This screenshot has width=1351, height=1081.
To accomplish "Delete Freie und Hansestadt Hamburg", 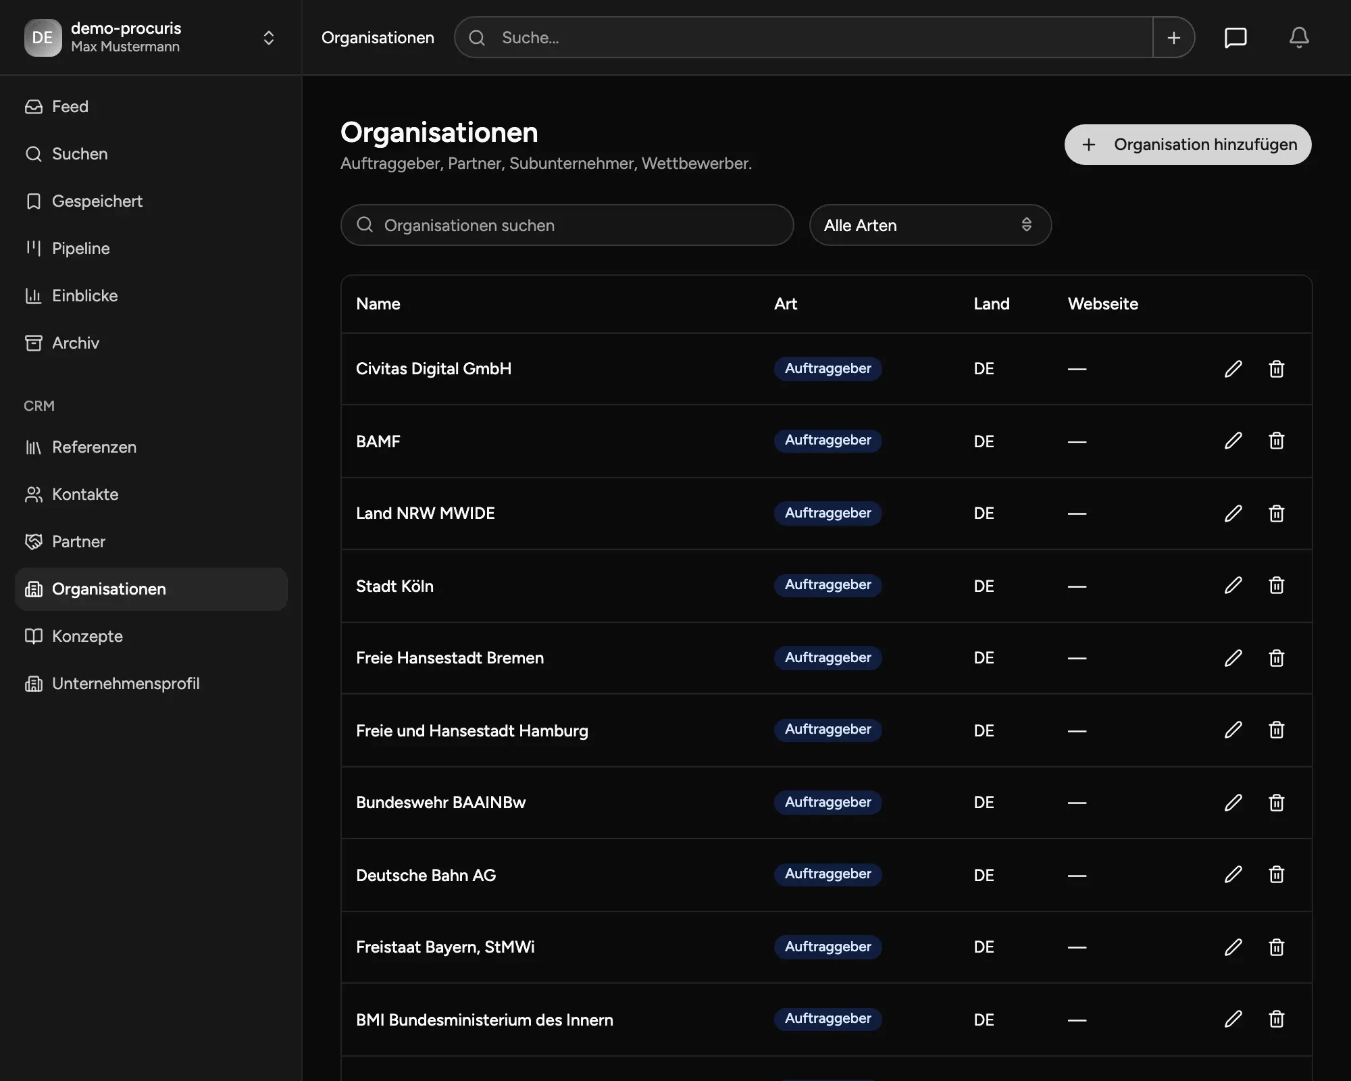I will tap(1277, 730).
